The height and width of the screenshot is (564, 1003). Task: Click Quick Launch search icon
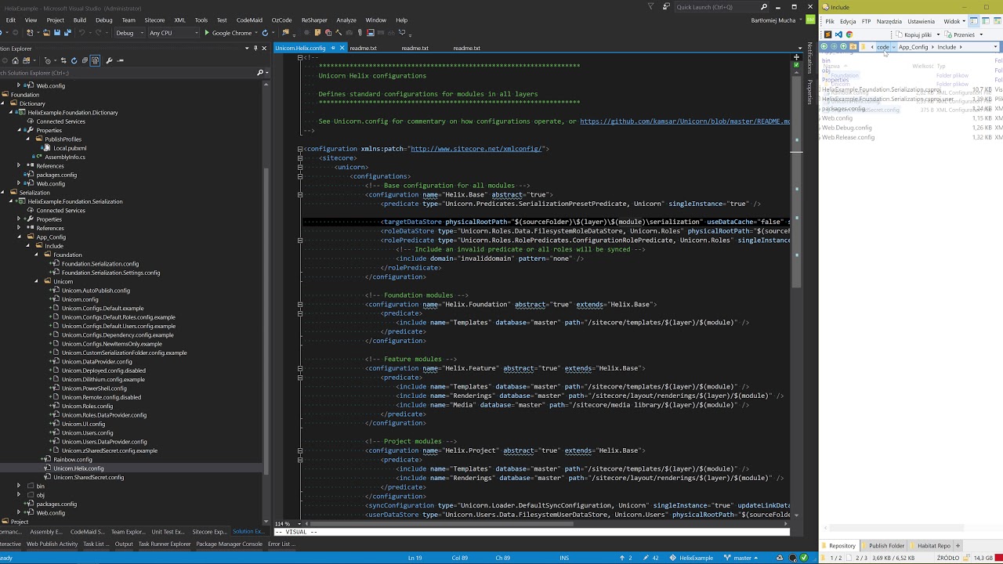click(x=764, y=7)
